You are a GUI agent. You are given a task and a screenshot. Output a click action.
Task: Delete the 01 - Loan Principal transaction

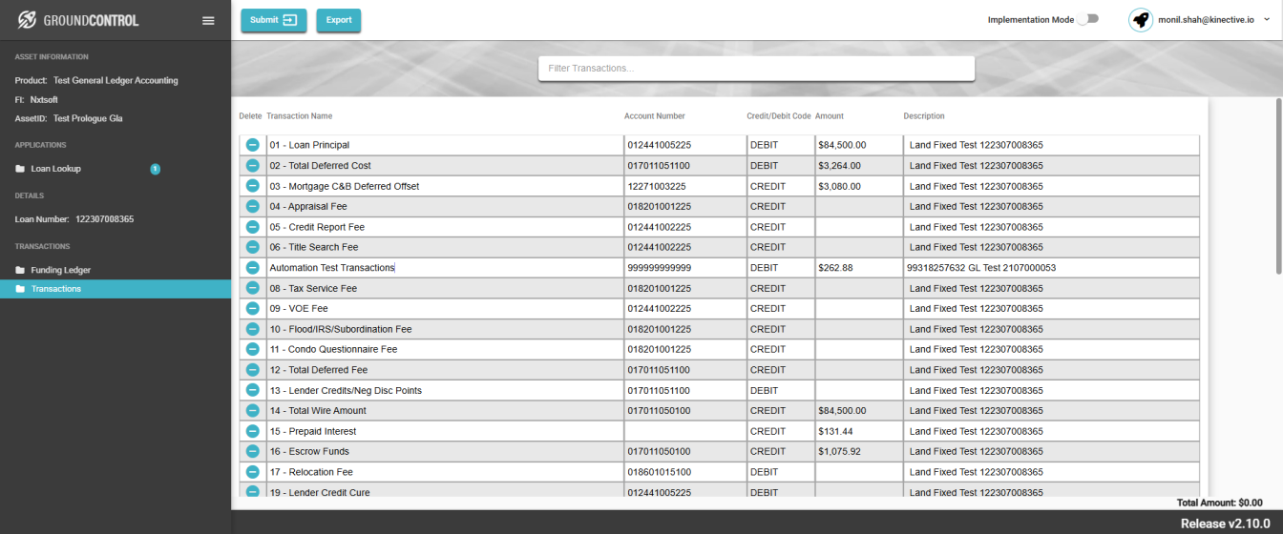tap(253, 145)
